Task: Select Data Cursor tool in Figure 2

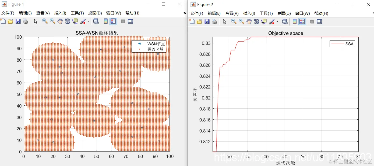Action: point(264,22)
